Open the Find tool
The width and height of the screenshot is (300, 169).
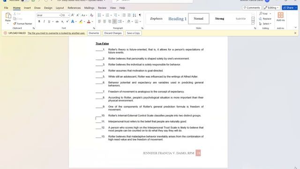point(263,14)
